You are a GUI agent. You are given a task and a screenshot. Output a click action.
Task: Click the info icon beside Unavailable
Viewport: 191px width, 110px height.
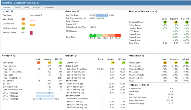pos(41,15)
